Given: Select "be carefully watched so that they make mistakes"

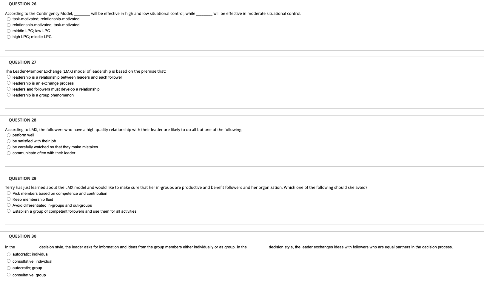Looking at the screenshot, I should [x=8, y=147].
